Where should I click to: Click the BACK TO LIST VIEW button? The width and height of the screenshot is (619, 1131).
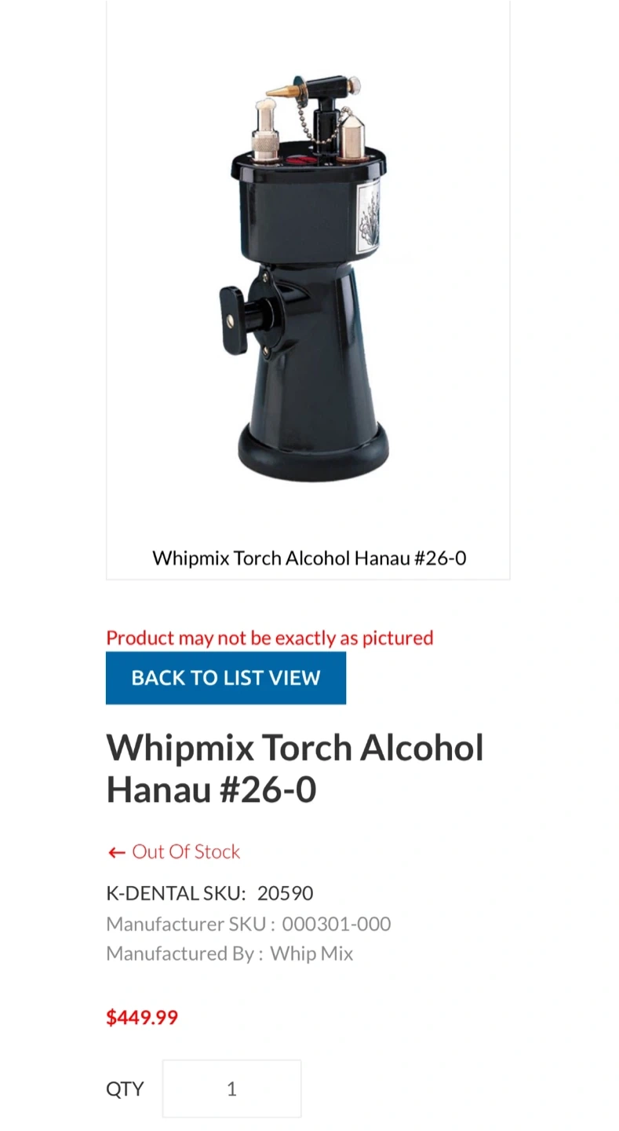click(226, 678)
